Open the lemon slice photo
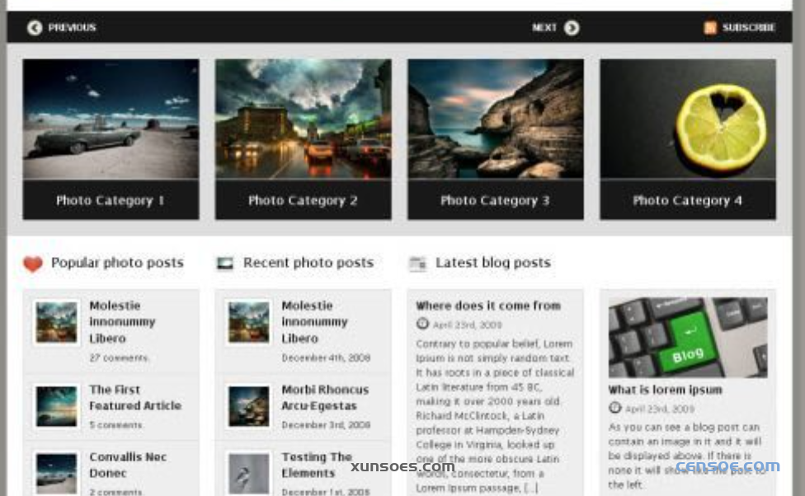 tap(687, 119)
